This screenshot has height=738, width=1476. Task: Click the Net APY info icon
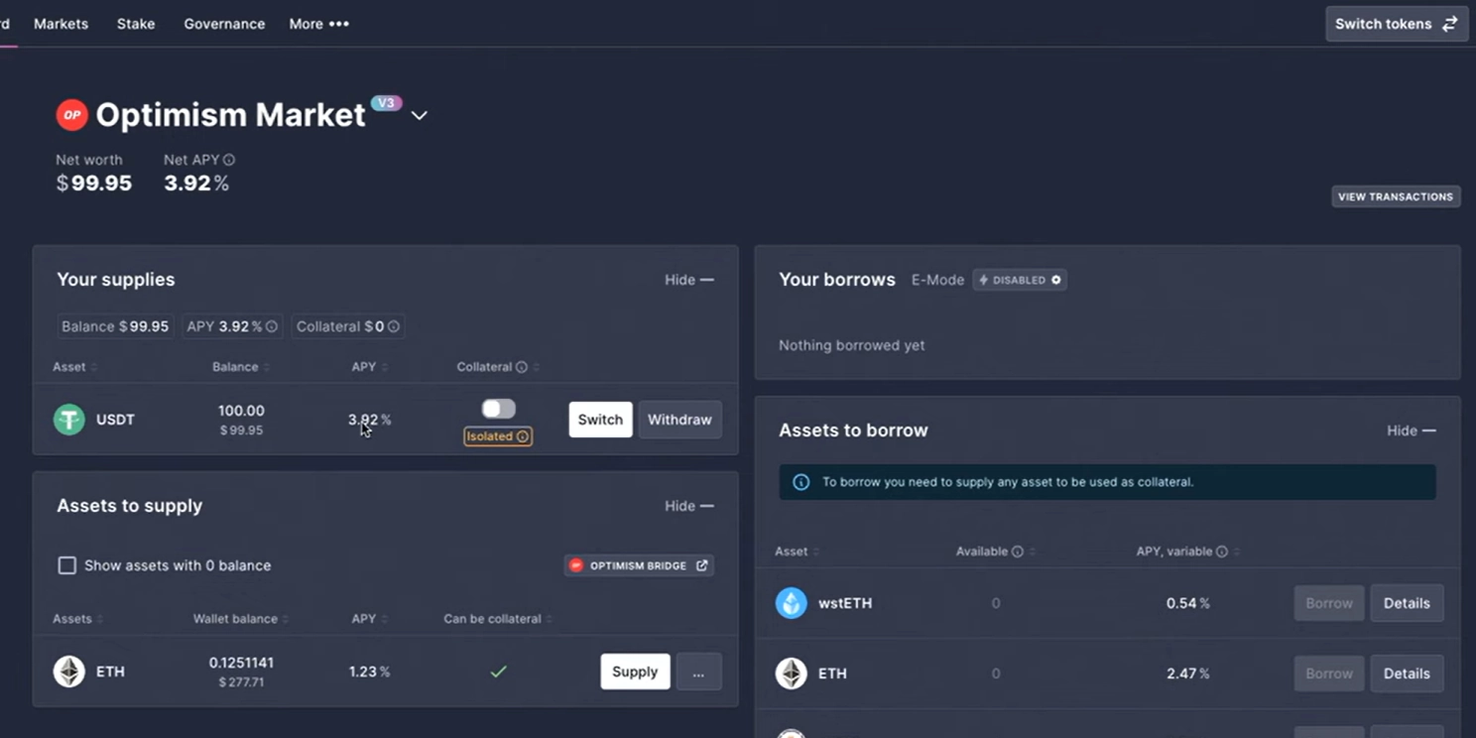[x=229, y=160]
